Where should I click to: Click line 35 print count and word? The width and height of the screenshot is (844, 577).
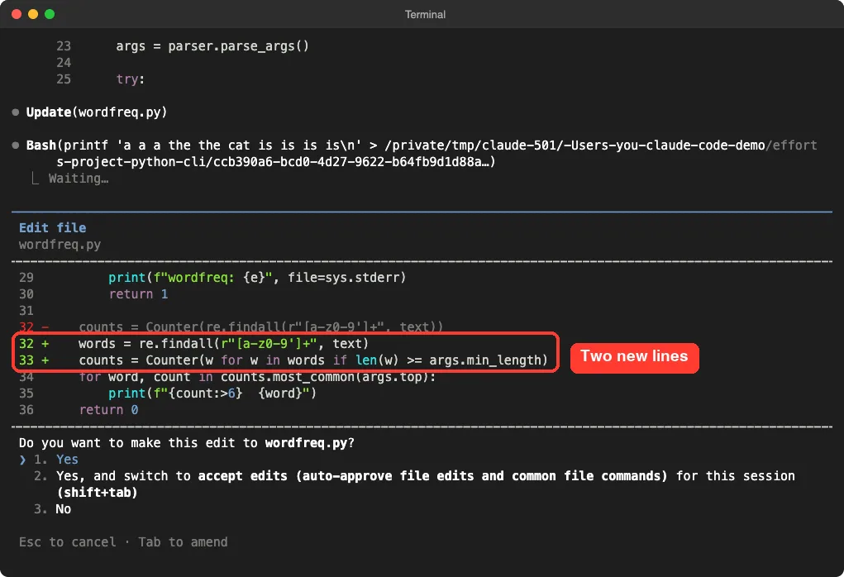(168, 393)
